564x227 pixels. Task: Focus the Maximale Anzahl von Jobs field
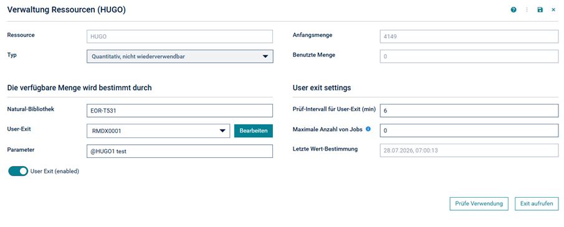[469, 131]
